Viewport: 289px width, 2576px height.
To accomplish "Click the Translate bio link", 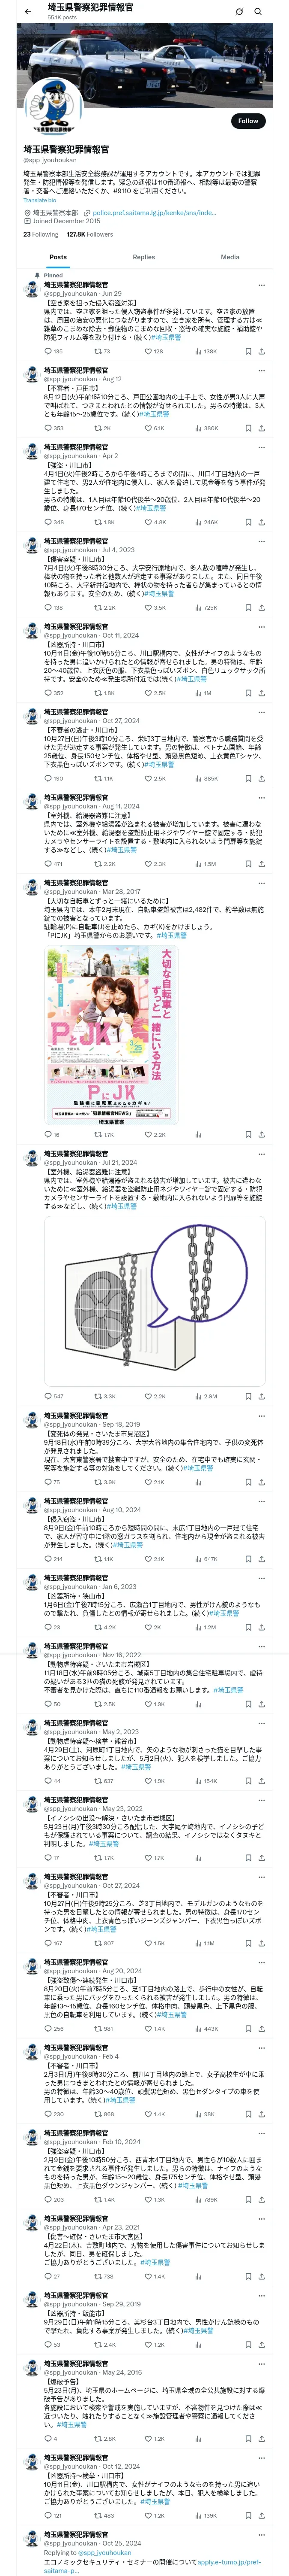I will (x=40, y=200).
